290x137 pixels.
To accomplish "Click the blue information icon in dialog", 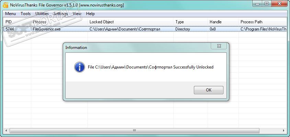I will tap(80, 67).
